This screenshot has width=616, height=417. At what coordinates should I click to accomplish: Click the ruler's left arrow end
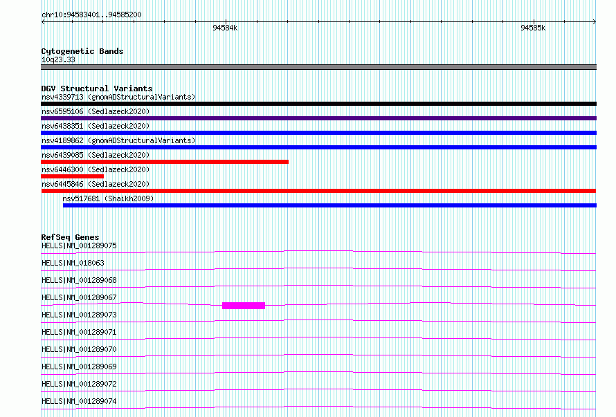(43, 22)
